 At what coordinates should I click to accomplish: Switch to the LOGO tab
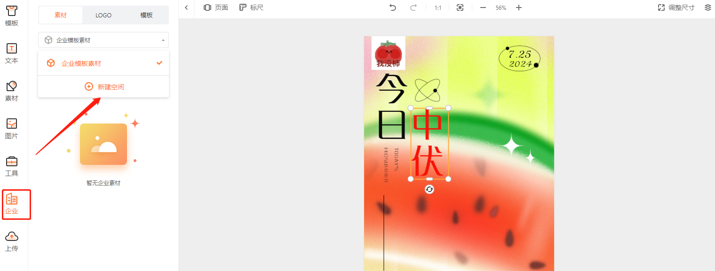pos(103,15)
